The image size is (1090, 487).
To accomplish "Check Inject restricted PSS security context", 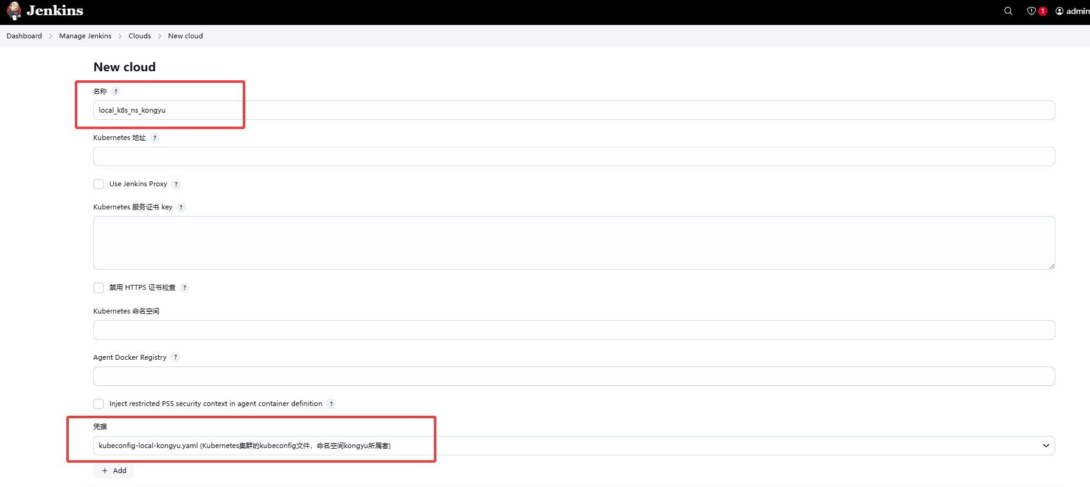I will coord(99,404).
